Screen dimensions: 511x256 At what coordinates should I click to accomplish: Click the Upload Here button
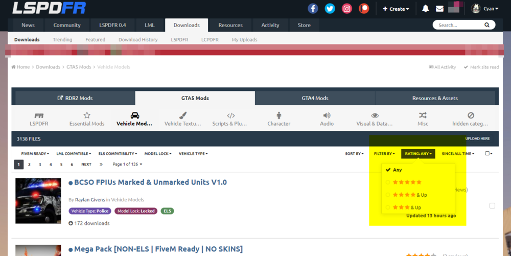pos(477,138)
